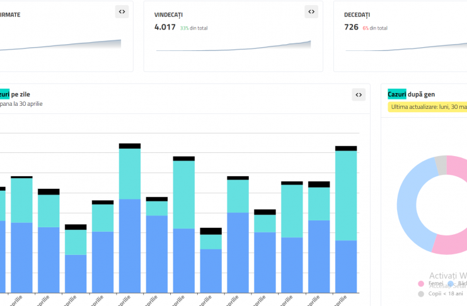Open embed code for Vindecați card
Image resolution: width=467 pixels, height=306 pixels.
tap(311, 11)
